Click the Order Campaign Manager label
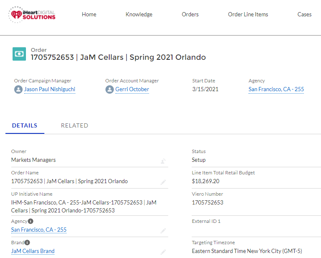321x258 pixels. pyautogui.click(x=43, y=81)
